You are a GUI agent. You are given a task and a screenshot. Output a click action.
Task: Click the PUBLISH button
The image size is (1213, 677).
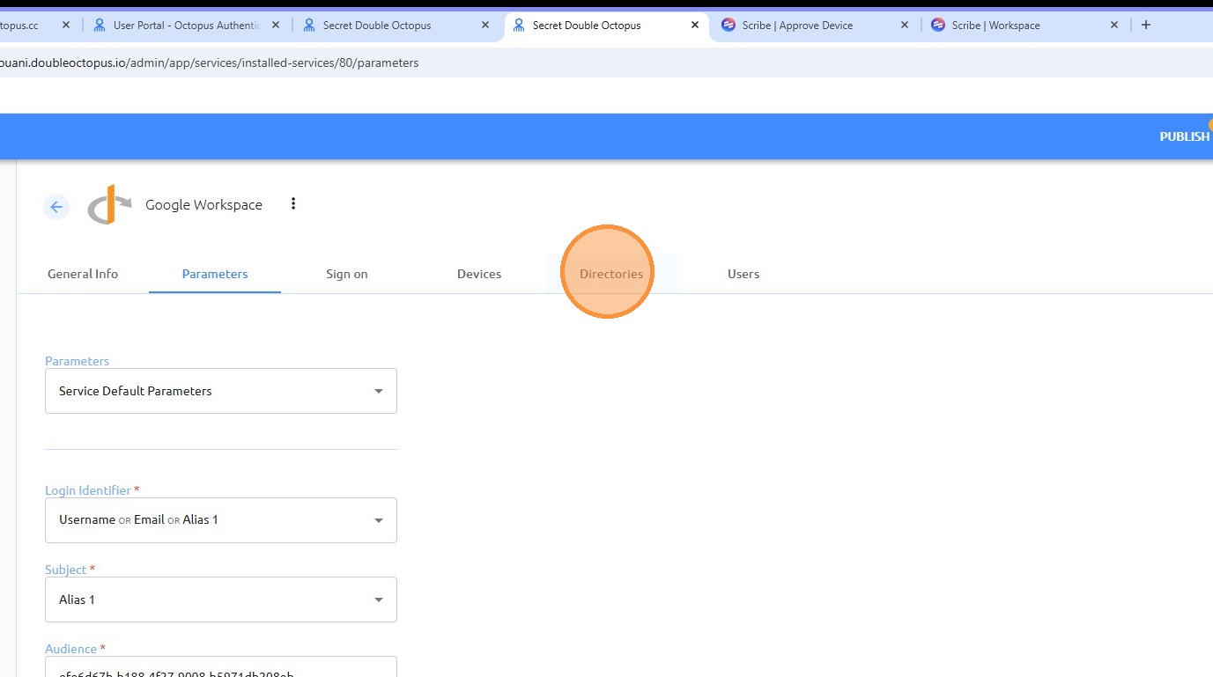pyautogui.click(x=1185, y=136)
